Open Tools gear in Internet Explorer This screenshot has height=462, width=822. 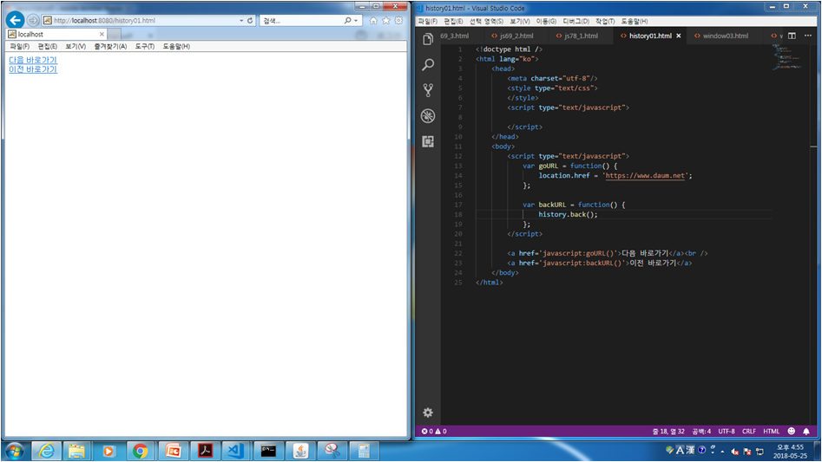399,21
